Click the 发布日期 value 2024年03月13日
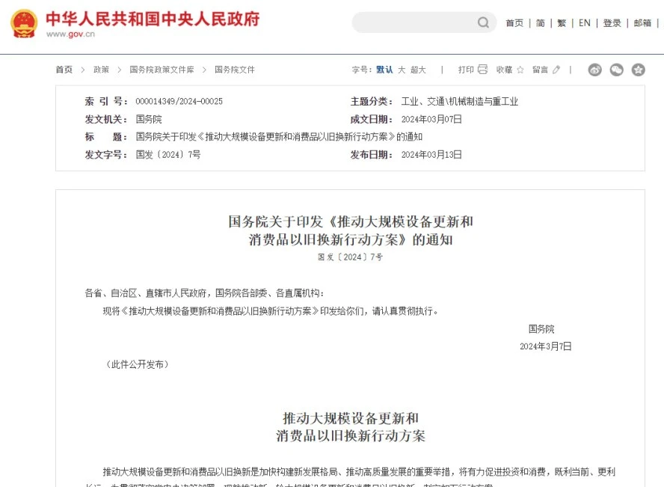 [x=431, y=155]
